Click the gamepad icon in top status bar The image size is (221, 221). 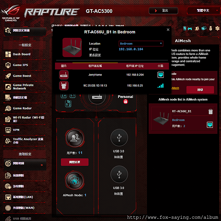(190, 29)
